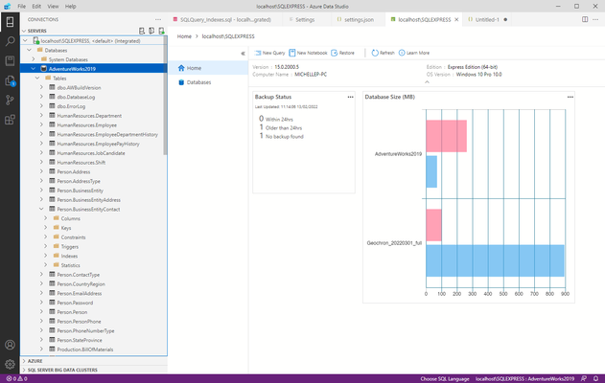Image resolution: width=605 pixels, height=383 pixels.
Task: Click Home breadcrumb link
Action: [x=184, y=36]
